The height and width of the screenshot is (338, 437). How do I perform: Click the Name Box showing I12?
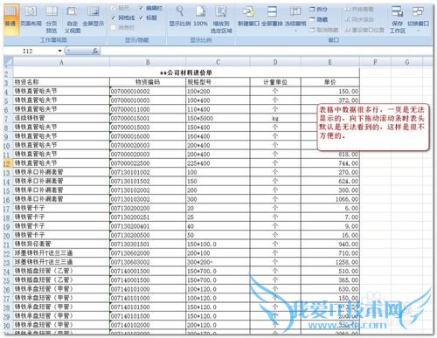pyautogui.click(x=31, y=52)
